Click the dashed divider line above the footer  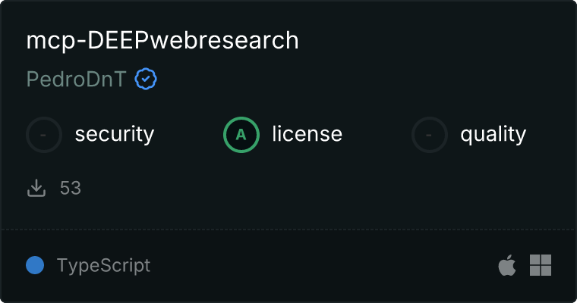pos(288,230)
